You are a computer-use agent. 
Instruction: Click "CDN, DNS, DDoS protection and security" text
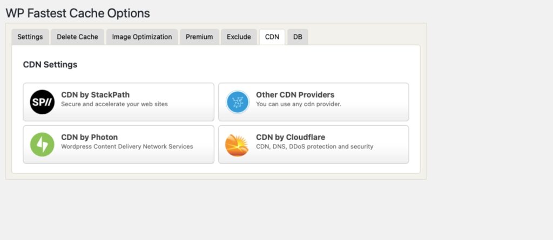pyautogui.click(x=314, y=146)
